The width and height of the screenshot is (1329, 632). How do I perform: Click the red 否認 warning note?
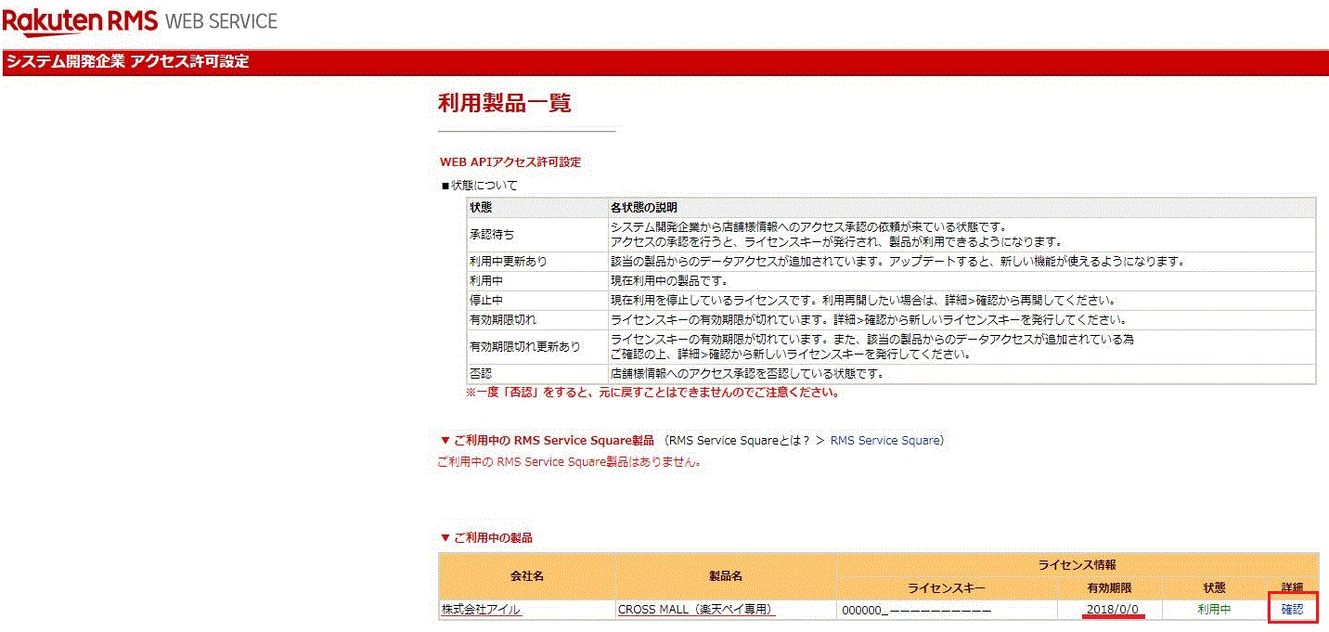[652, 393]
